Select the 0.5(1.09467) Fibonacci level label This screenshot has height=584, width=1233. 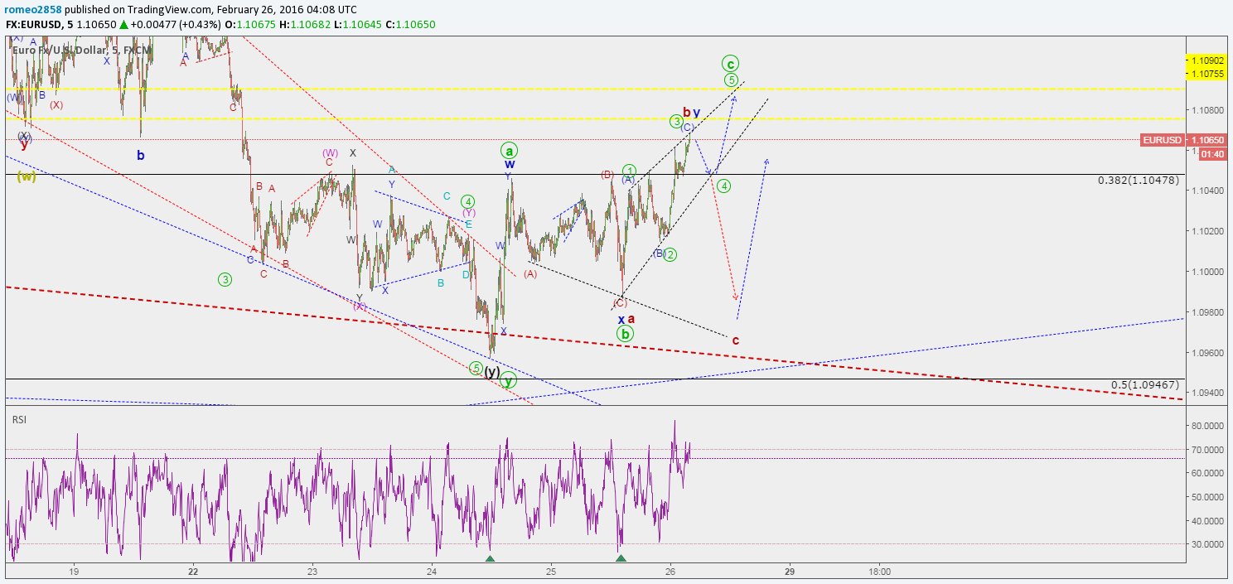[x=1144, y=385]
